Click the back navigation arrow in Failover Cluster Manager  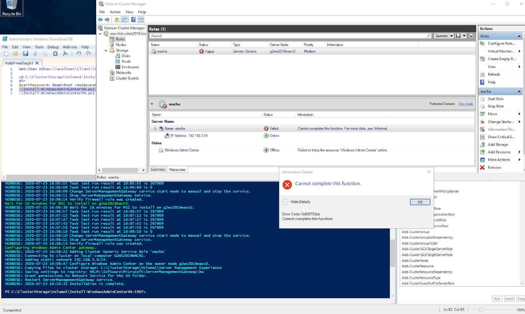pos(100,19)
